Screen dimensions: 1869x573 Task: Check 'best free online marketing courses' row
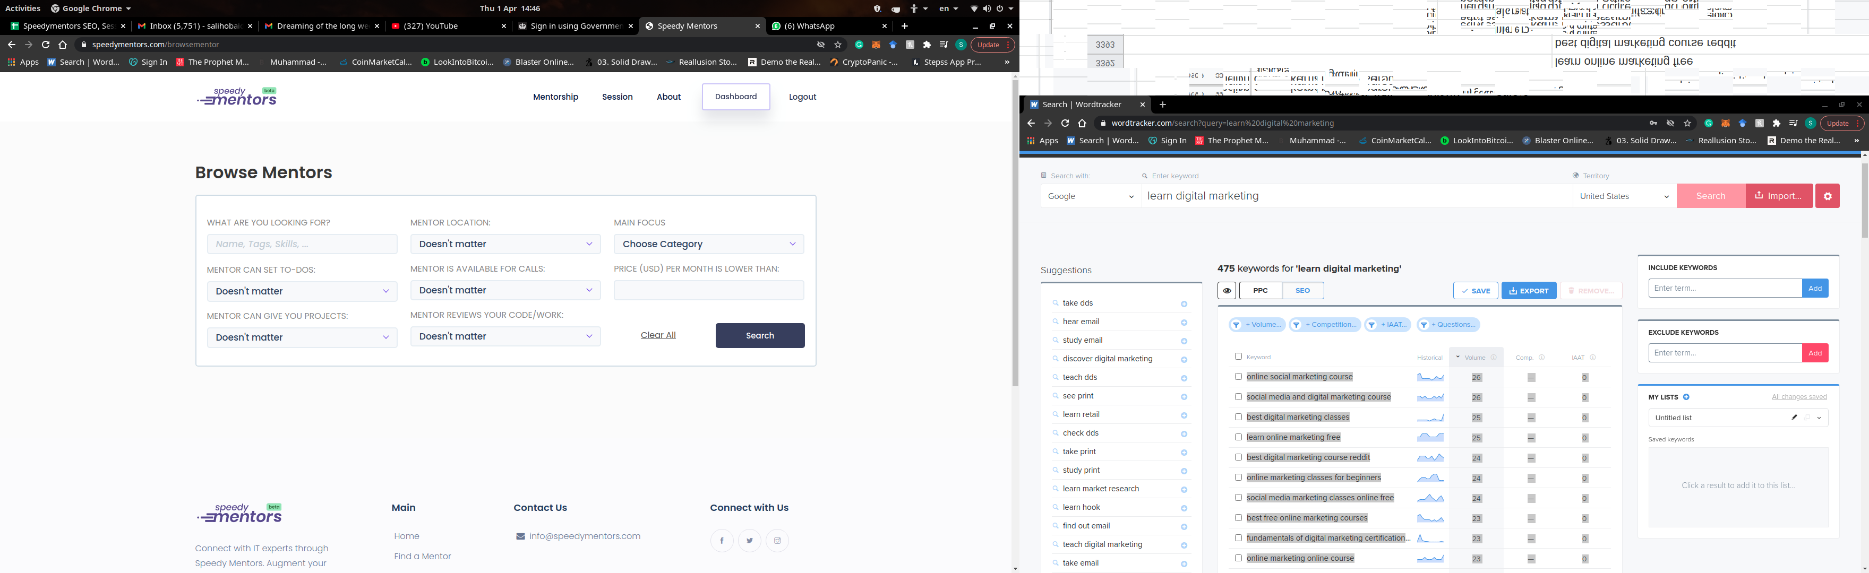pos(1239,518)
